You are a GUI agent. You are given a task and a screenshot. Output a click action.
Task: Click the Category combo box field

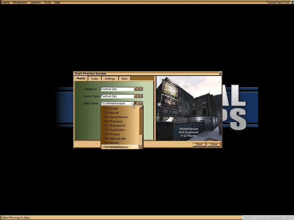(117, 89)
